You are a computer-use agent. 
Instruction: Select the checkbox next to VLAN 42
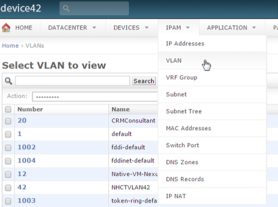click(x=8, y=187)
